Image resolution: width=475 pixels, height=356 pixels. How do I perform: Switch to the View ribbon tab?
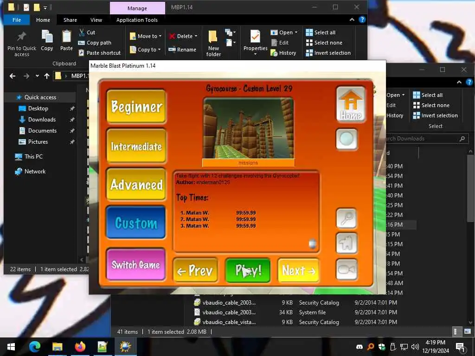96,20
